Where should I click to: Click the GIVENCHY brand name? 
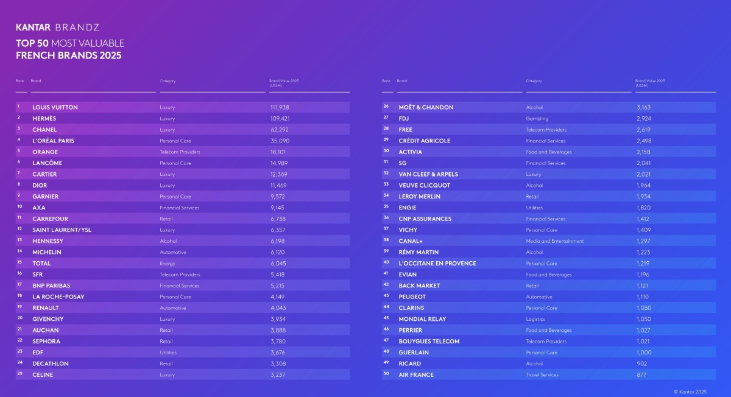[x=48, y=319]
